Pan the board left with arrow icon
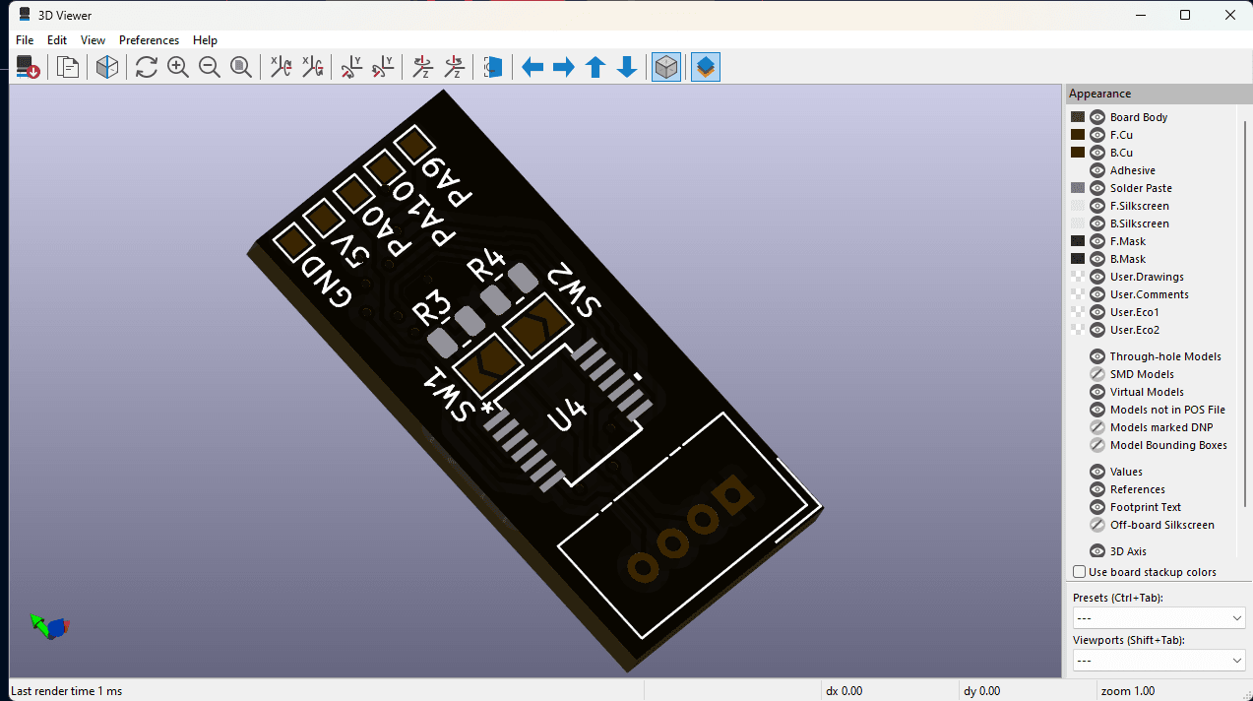 (533, 67)
